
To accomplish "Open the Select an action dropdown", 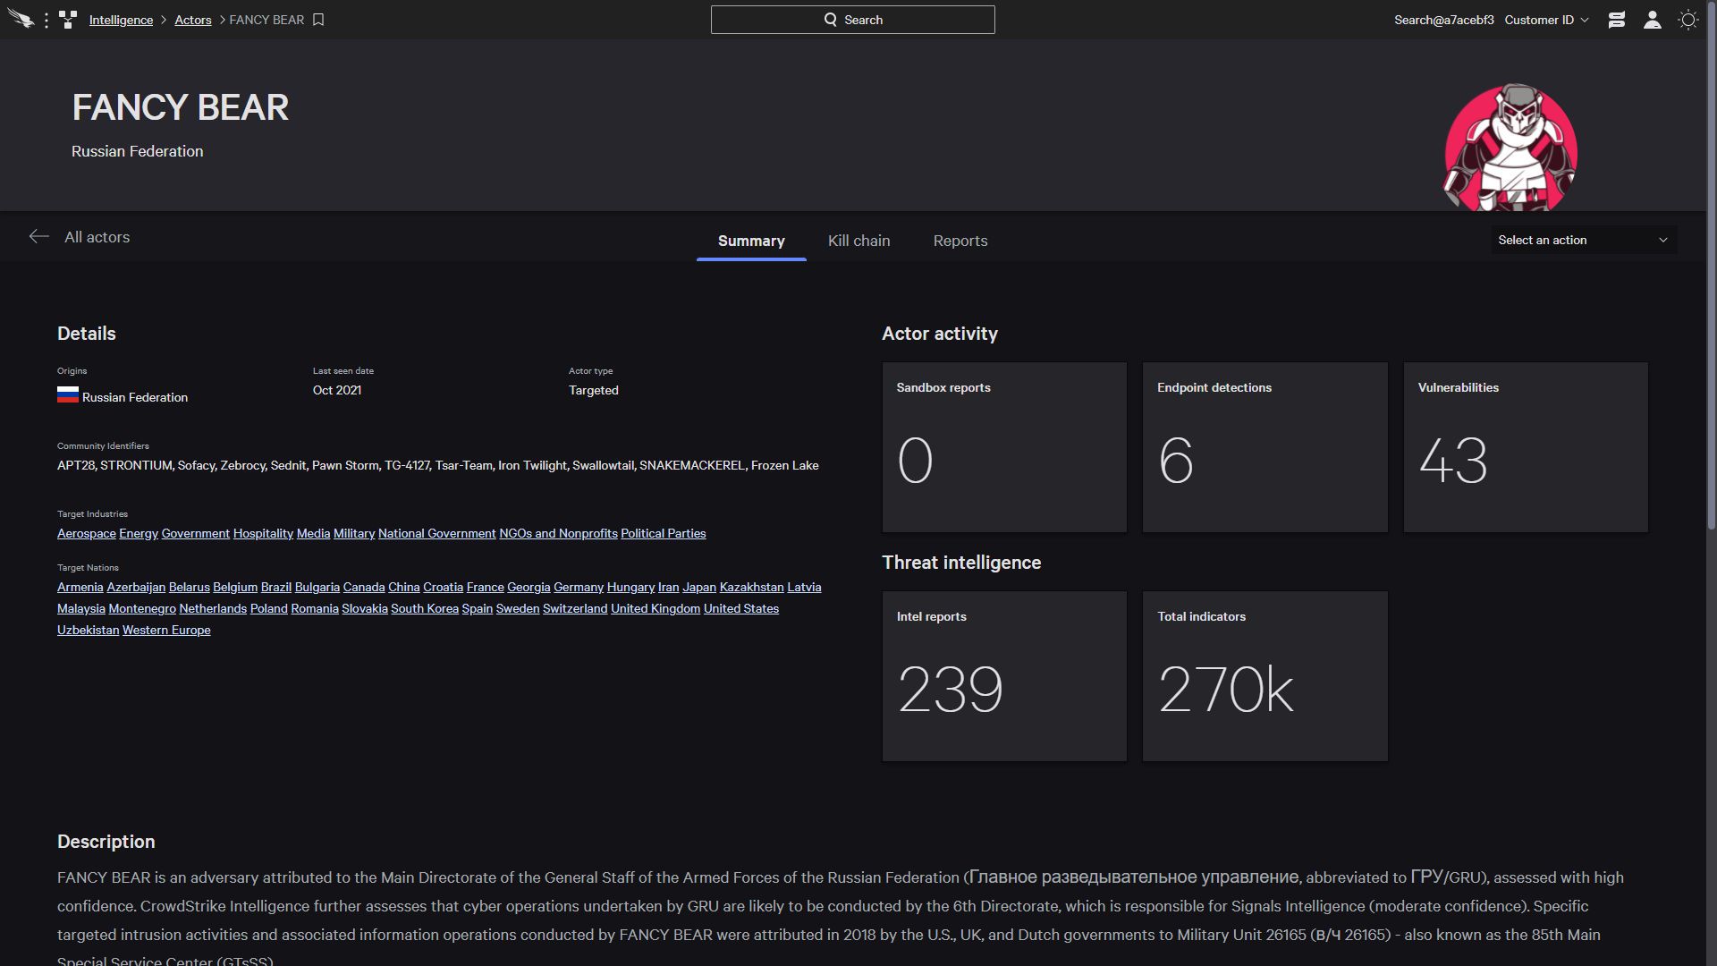I will click(1584, 240).
